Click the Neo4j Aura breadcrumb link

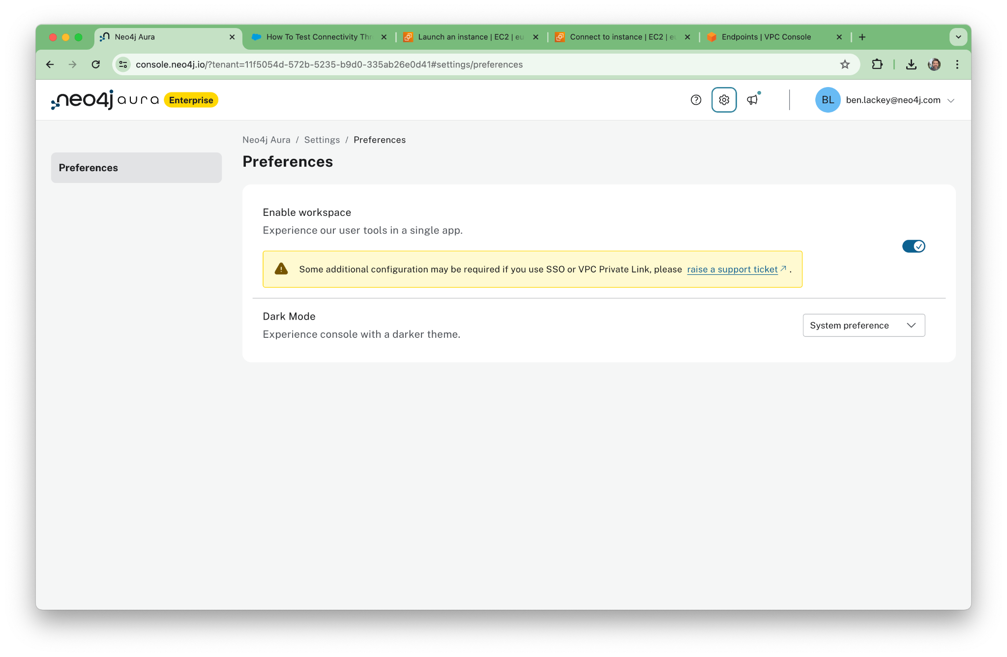266,140
